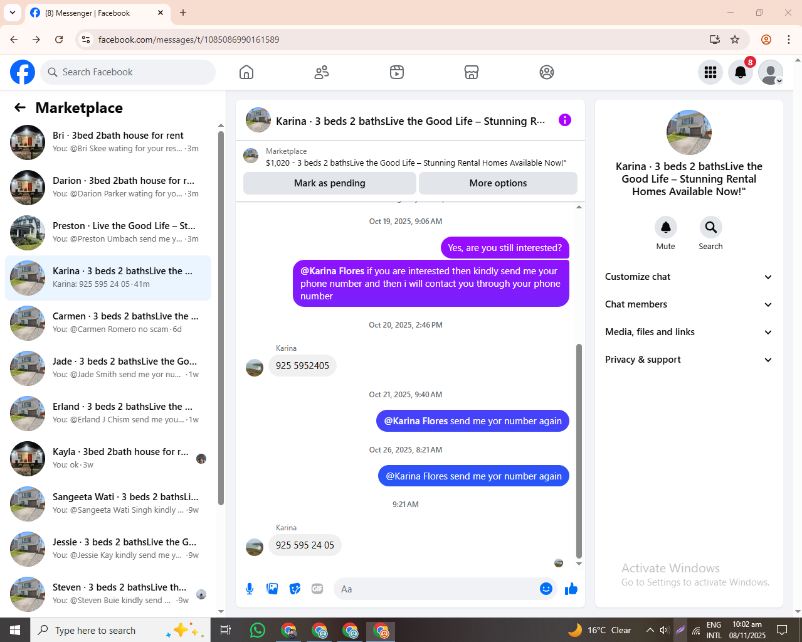Search within the Karina conversation

coord(710,227)
